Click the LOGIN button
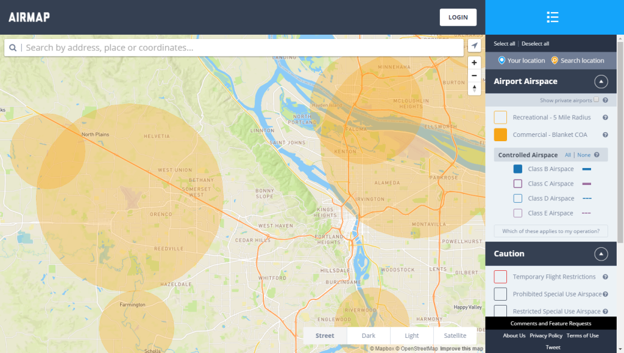The image size is (624, 353). [458, 17]
